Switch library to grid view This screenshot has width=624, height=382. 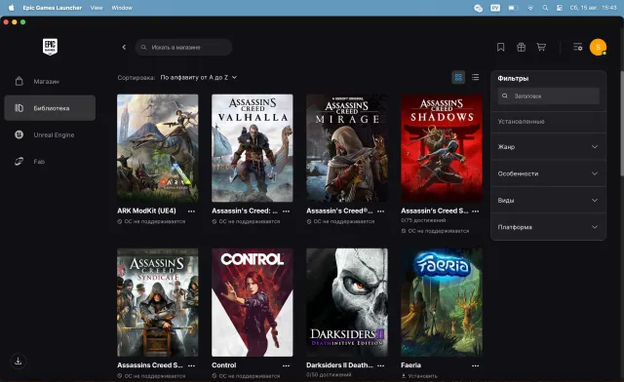[458, 77]
